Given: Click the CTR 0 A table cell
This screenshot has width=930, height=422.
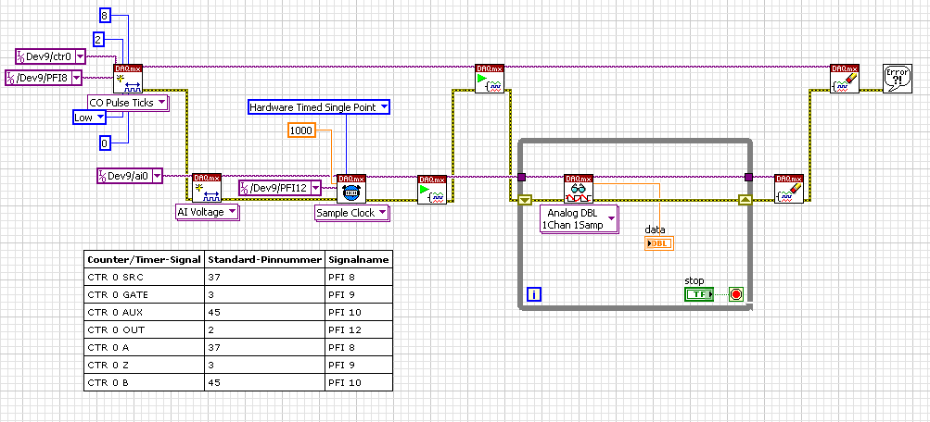Looking at the screenshot, I should point(144,347).
